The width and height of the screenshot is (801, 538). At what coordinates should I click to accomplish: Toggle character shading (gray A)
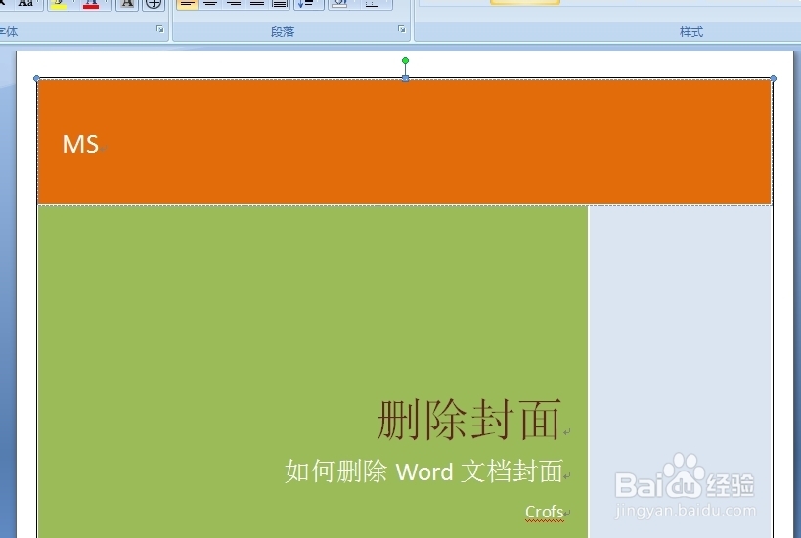[x=127, y=4]
